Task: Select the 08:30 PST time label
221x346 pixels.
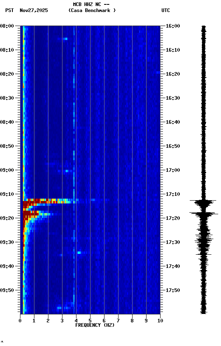Action: point(7,98)
